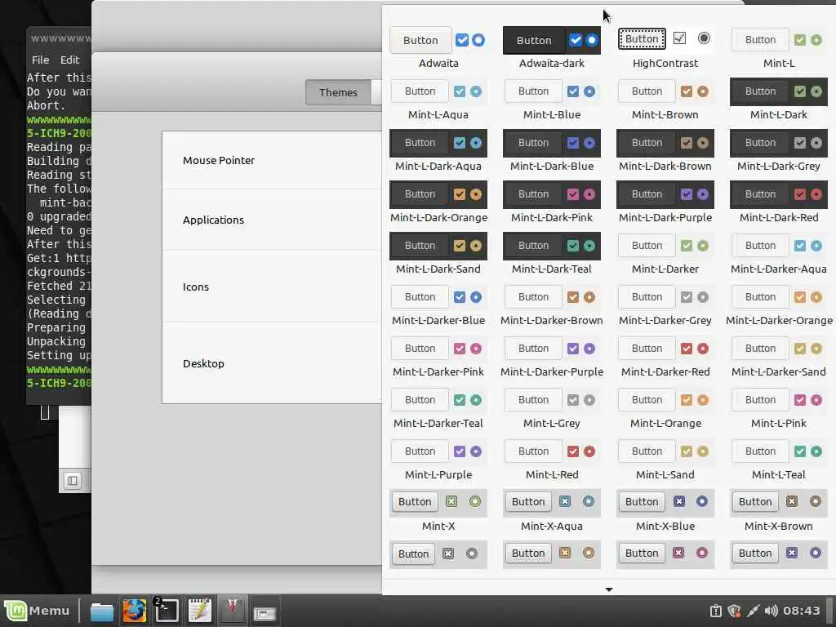Open the update manager shield icon

[x=734, y=611]
